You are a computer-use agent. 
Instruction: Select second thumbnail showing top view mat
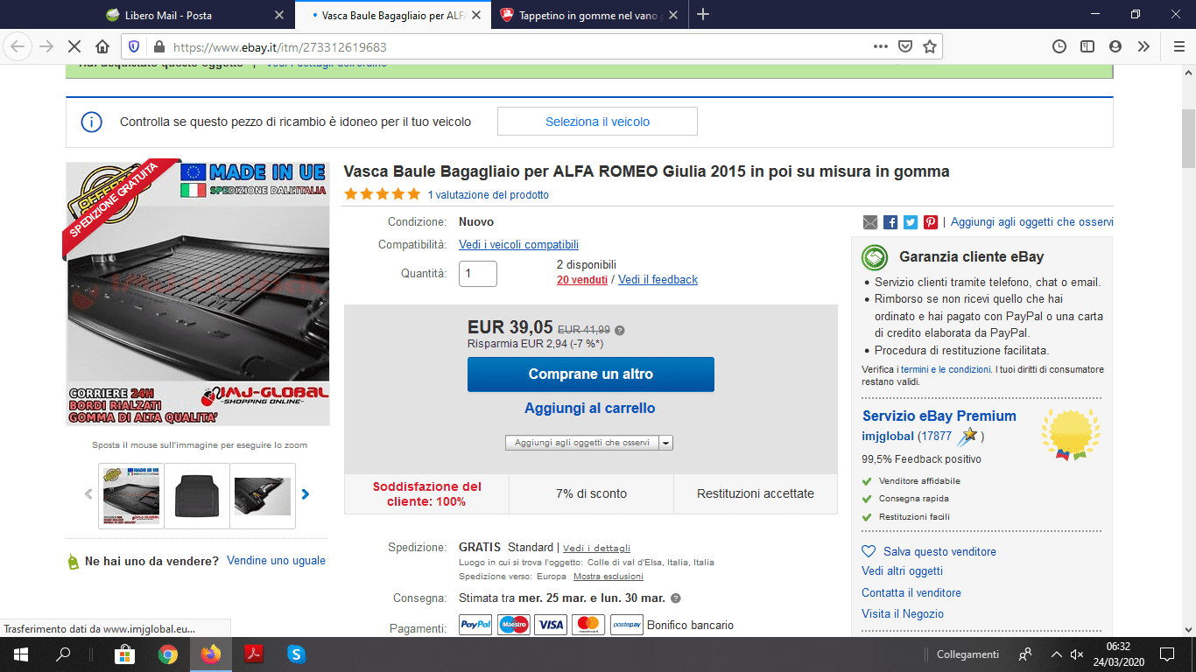(x=197, y=495)
